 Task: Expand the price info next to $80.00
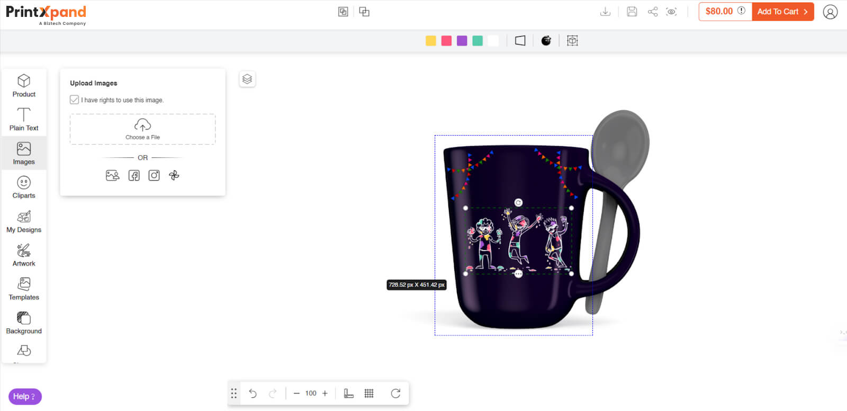(x=741, y=11)
